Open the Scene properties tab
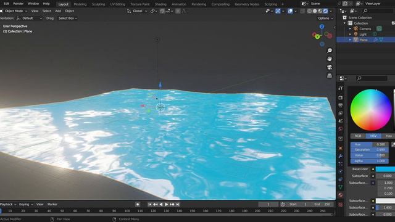The image size is (395, 222). click(341, 121)
